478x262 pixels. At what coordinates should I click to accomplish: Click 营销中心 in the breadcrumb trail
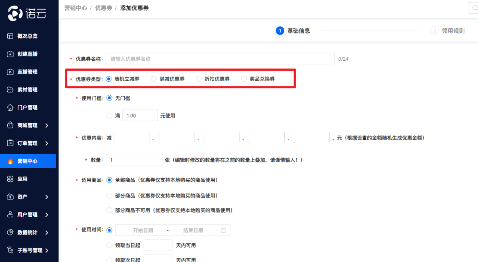[76, 7]
